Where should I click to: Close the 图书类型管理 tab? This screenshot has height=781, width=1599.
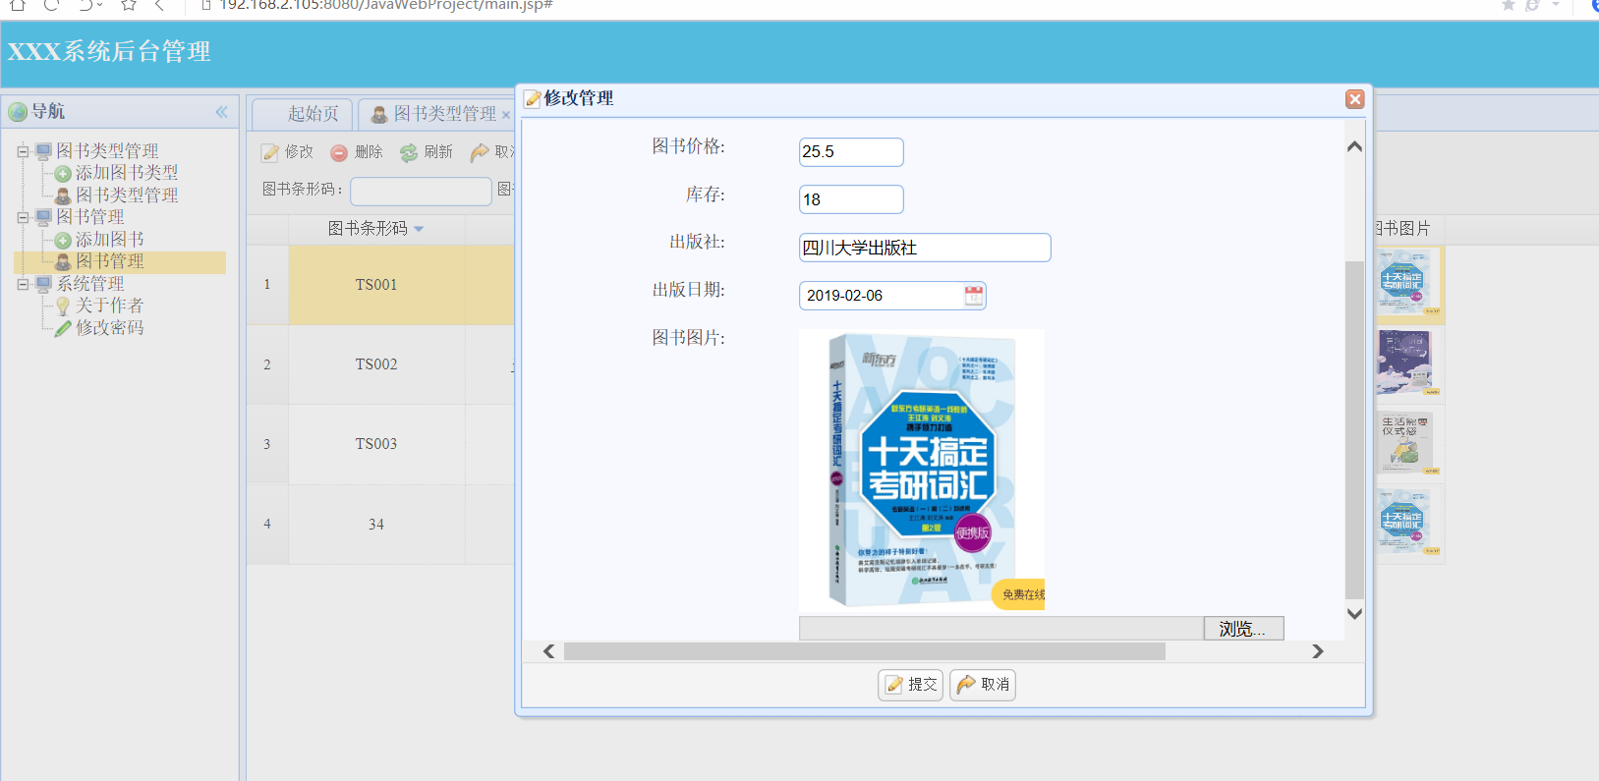click(506, 115)
